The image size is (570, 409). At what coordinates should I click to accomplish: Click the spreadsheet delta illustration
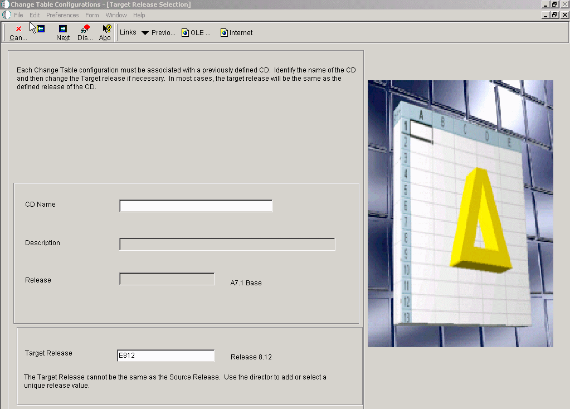click(x=460, y=213)
